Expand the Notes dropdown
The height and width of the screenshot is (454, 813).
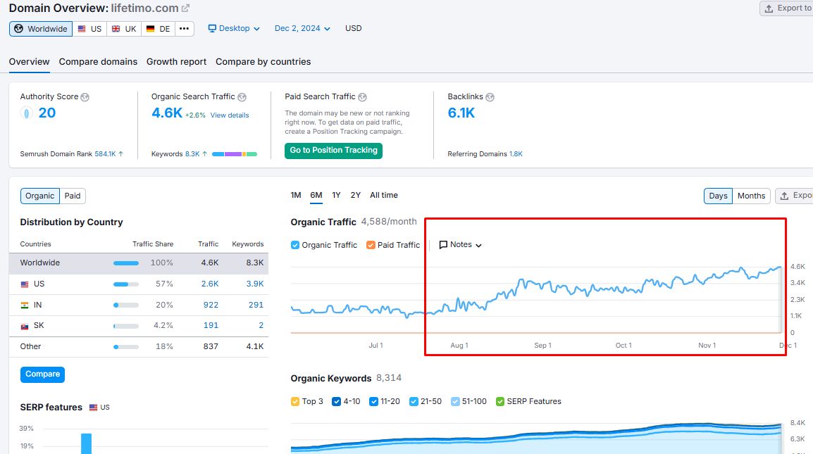pos(461,245)
